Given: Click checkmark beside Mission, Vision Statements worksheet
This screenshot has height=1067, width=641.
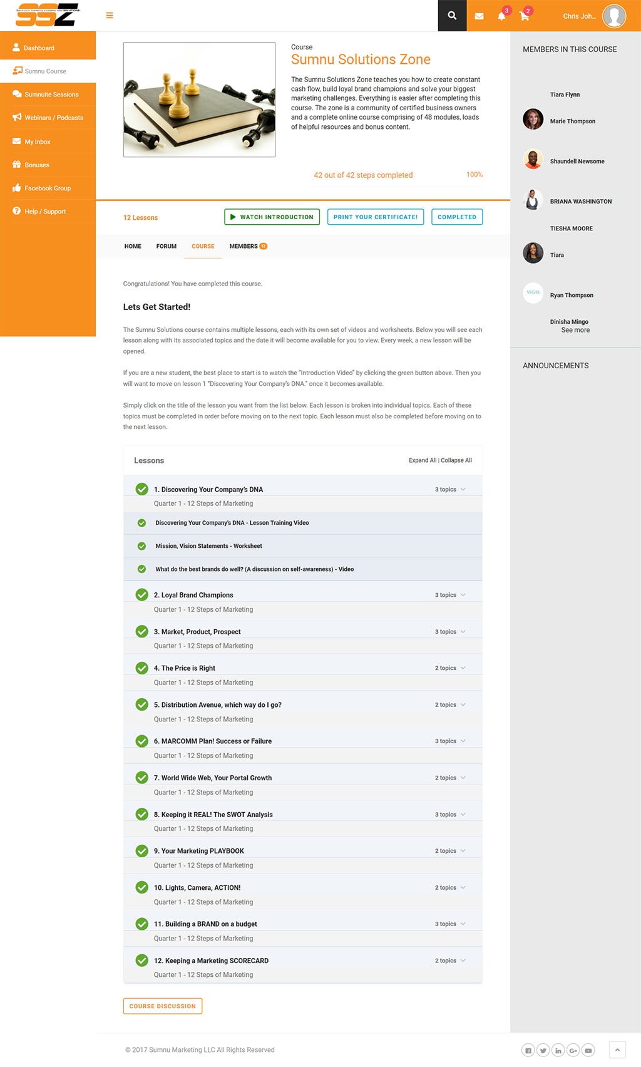Looking at the screenshot, I should (141, 546).
